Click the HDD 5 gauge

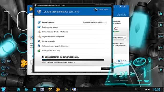(x=5, y=74)
